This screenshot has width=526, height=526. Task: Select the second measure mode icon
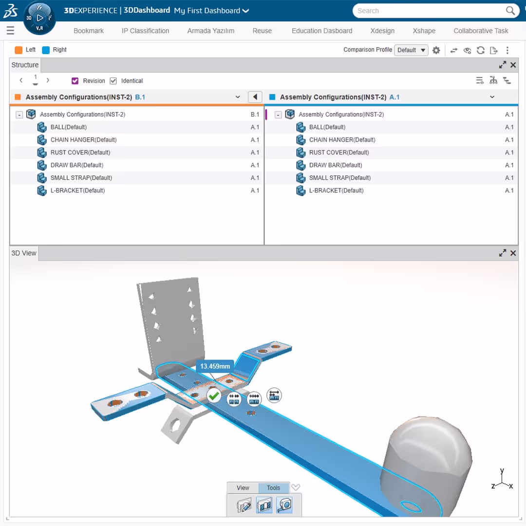(x=254, y=399)
